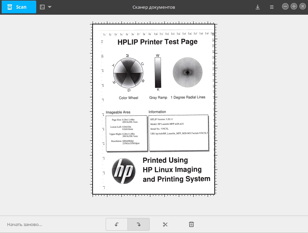Click the blue Scan button
This screenshot has width=308, height=233.
[x=19, y=7]
